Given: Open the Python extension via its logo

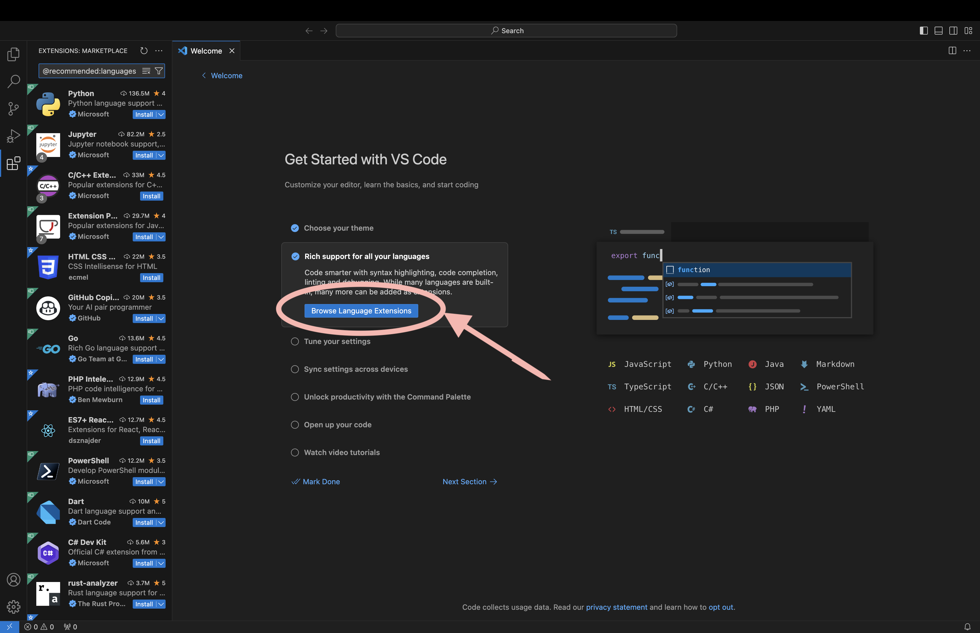Looking at the screenshot, I should (x=48, y=104).
